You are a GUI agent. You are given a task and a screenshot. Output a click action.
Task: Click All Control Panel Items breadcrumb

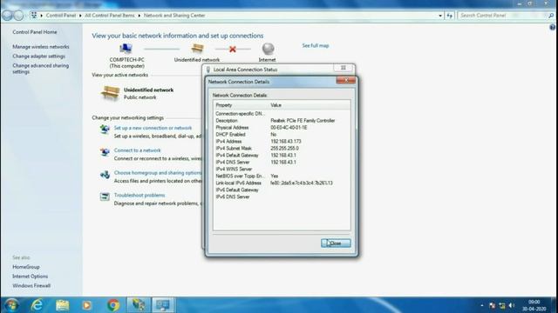pyautogui.click(x=110, y=16)
